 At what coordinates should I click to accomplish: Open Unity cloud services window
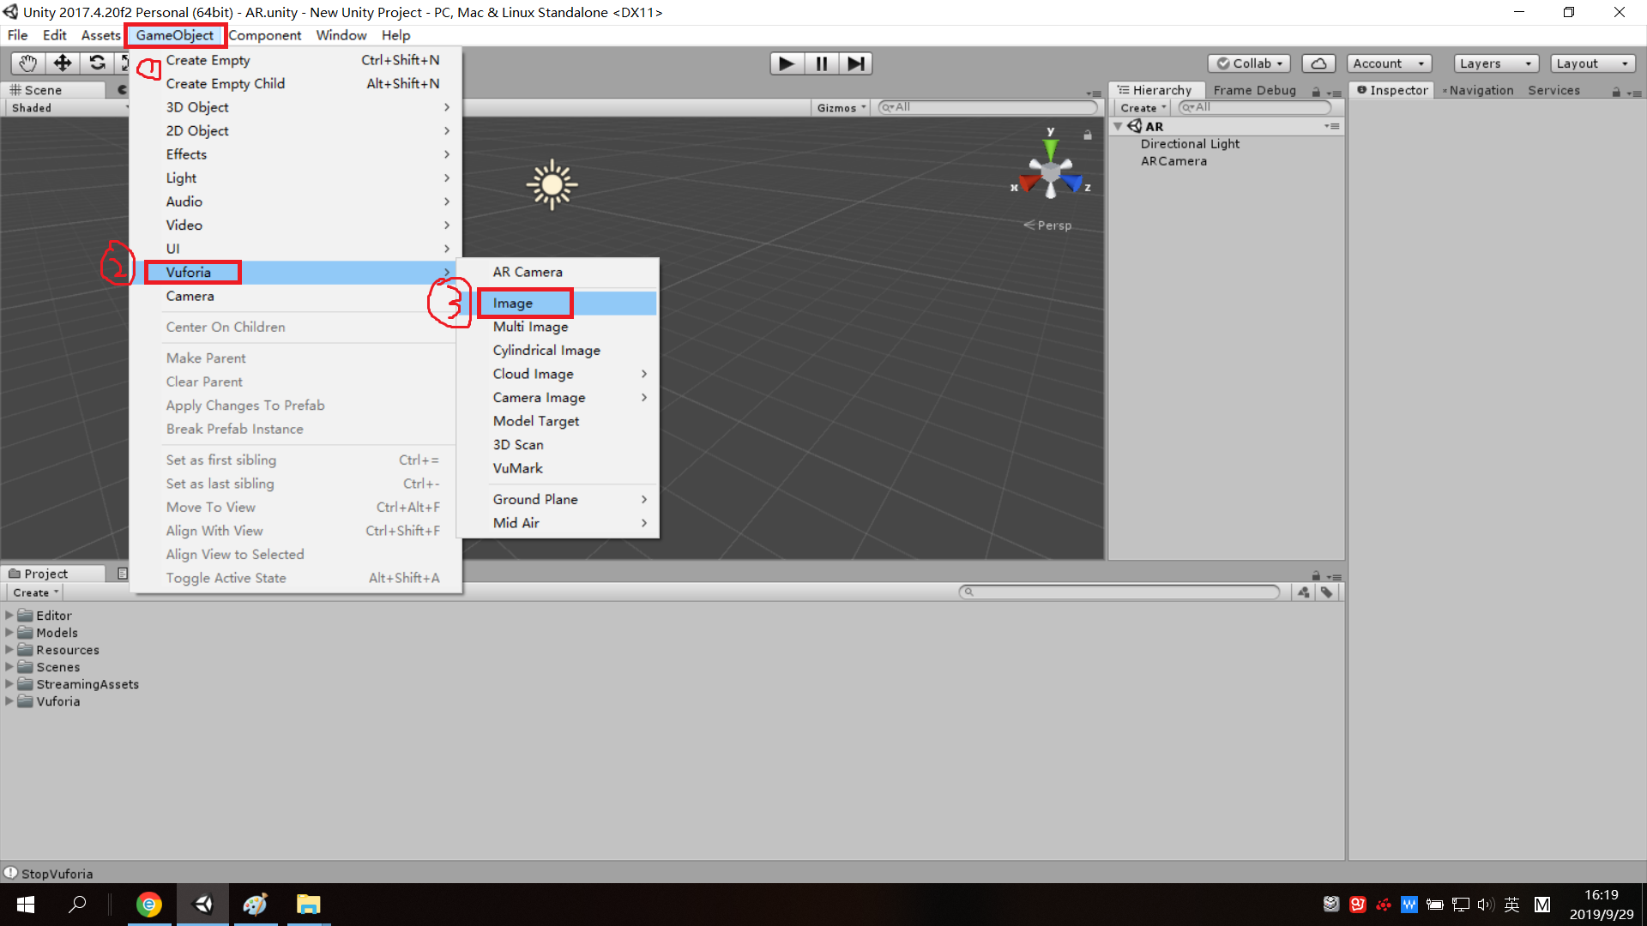(x=1318, y=63)
